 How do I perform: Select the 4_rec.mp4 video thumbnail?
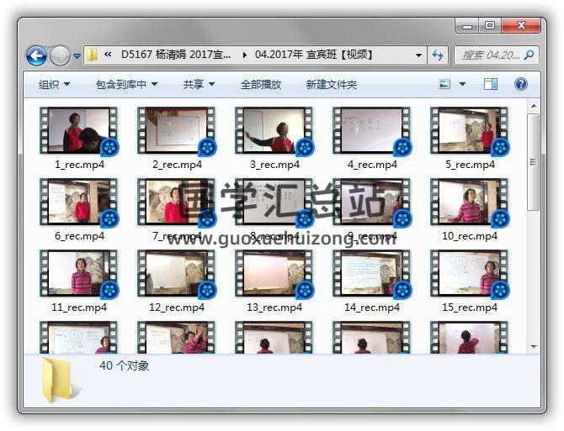[372, 130]
